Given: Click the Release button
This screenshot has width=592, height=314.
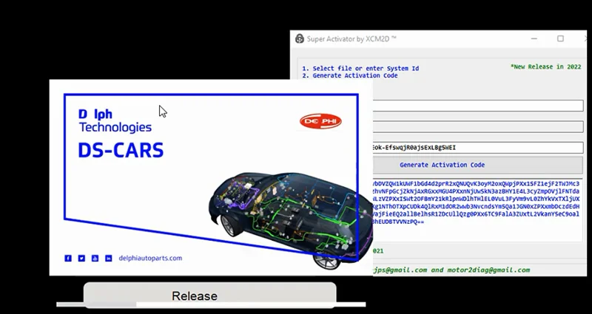Looking at the screenshot, I should tap(210, 295).
